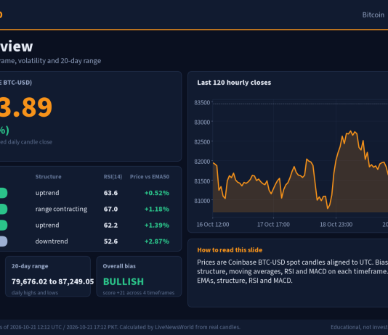Viewport: 388px width, 335px height.
Task: Click the +0.52% EMA50 value
Action: pyautogui.click(x=157, y=193)
